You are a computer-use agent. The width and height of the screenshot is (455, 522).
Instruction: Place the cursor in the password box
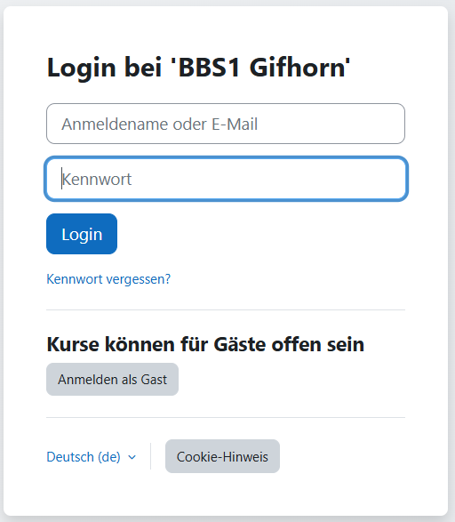[x=226, y=179]
